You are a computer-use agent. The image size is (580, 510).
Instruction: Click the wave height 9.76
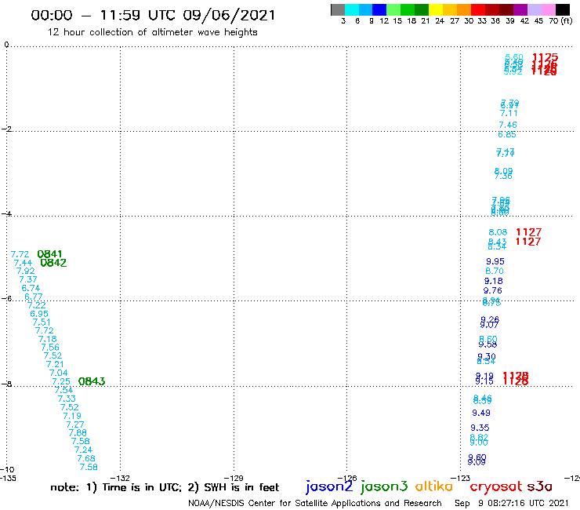tap(493, 291)
